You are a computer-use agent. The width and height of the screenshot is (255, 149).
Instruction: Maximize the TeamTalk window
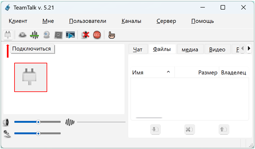coord(223,8)
